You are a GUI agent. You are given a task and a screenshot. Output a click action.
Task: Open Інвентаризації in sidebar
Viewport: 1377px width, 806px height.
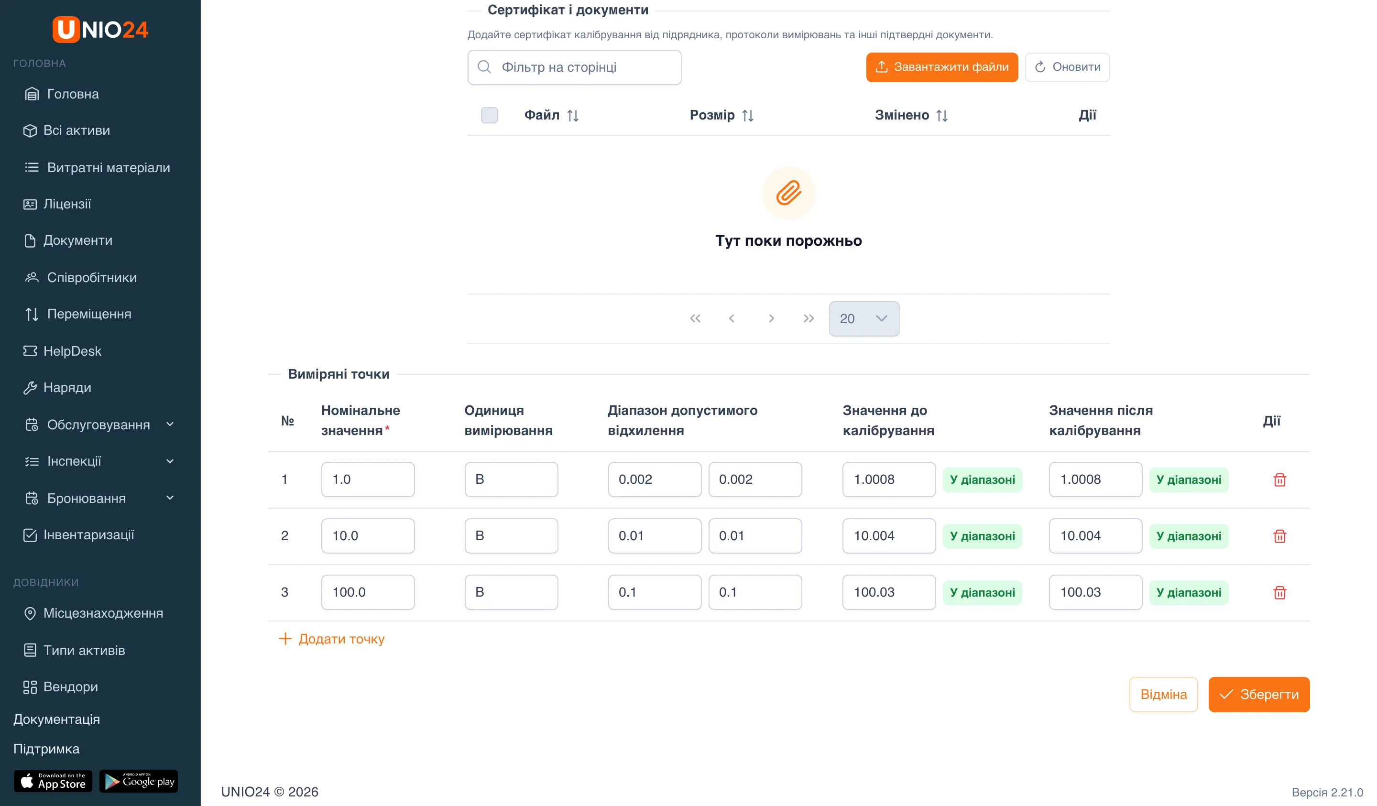pyautogui.click(x=78, y=535)
